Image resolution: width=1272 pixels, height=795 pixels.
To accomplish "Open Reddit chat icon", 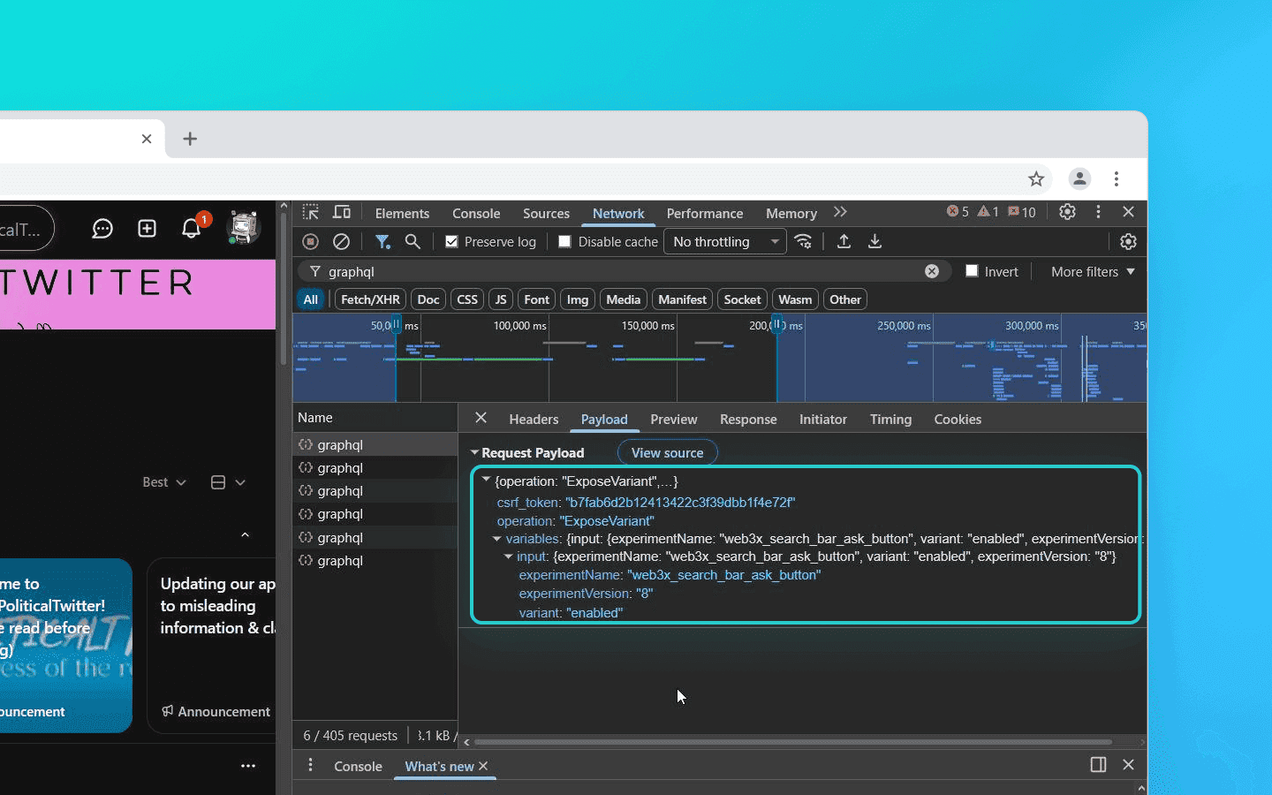I will coord(102,229).
